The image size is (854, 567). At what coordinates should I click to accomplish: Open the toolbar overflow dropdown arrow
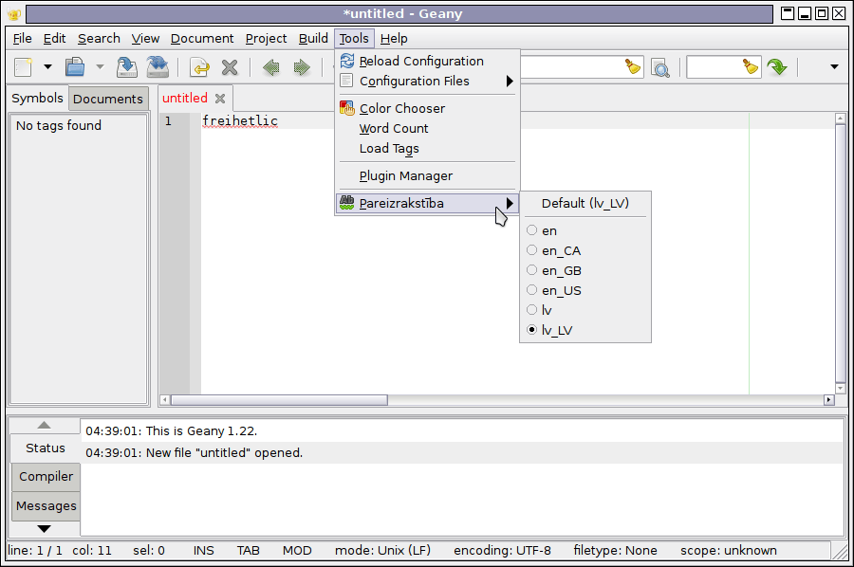pyautogui.click(x=834, y=67)
